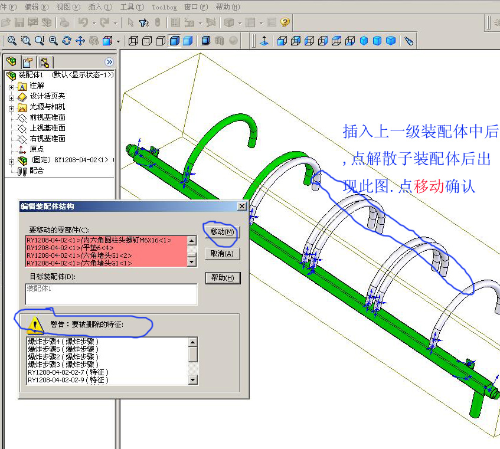
Task: Switch display to Wireframe
Action: coord(133,41)
